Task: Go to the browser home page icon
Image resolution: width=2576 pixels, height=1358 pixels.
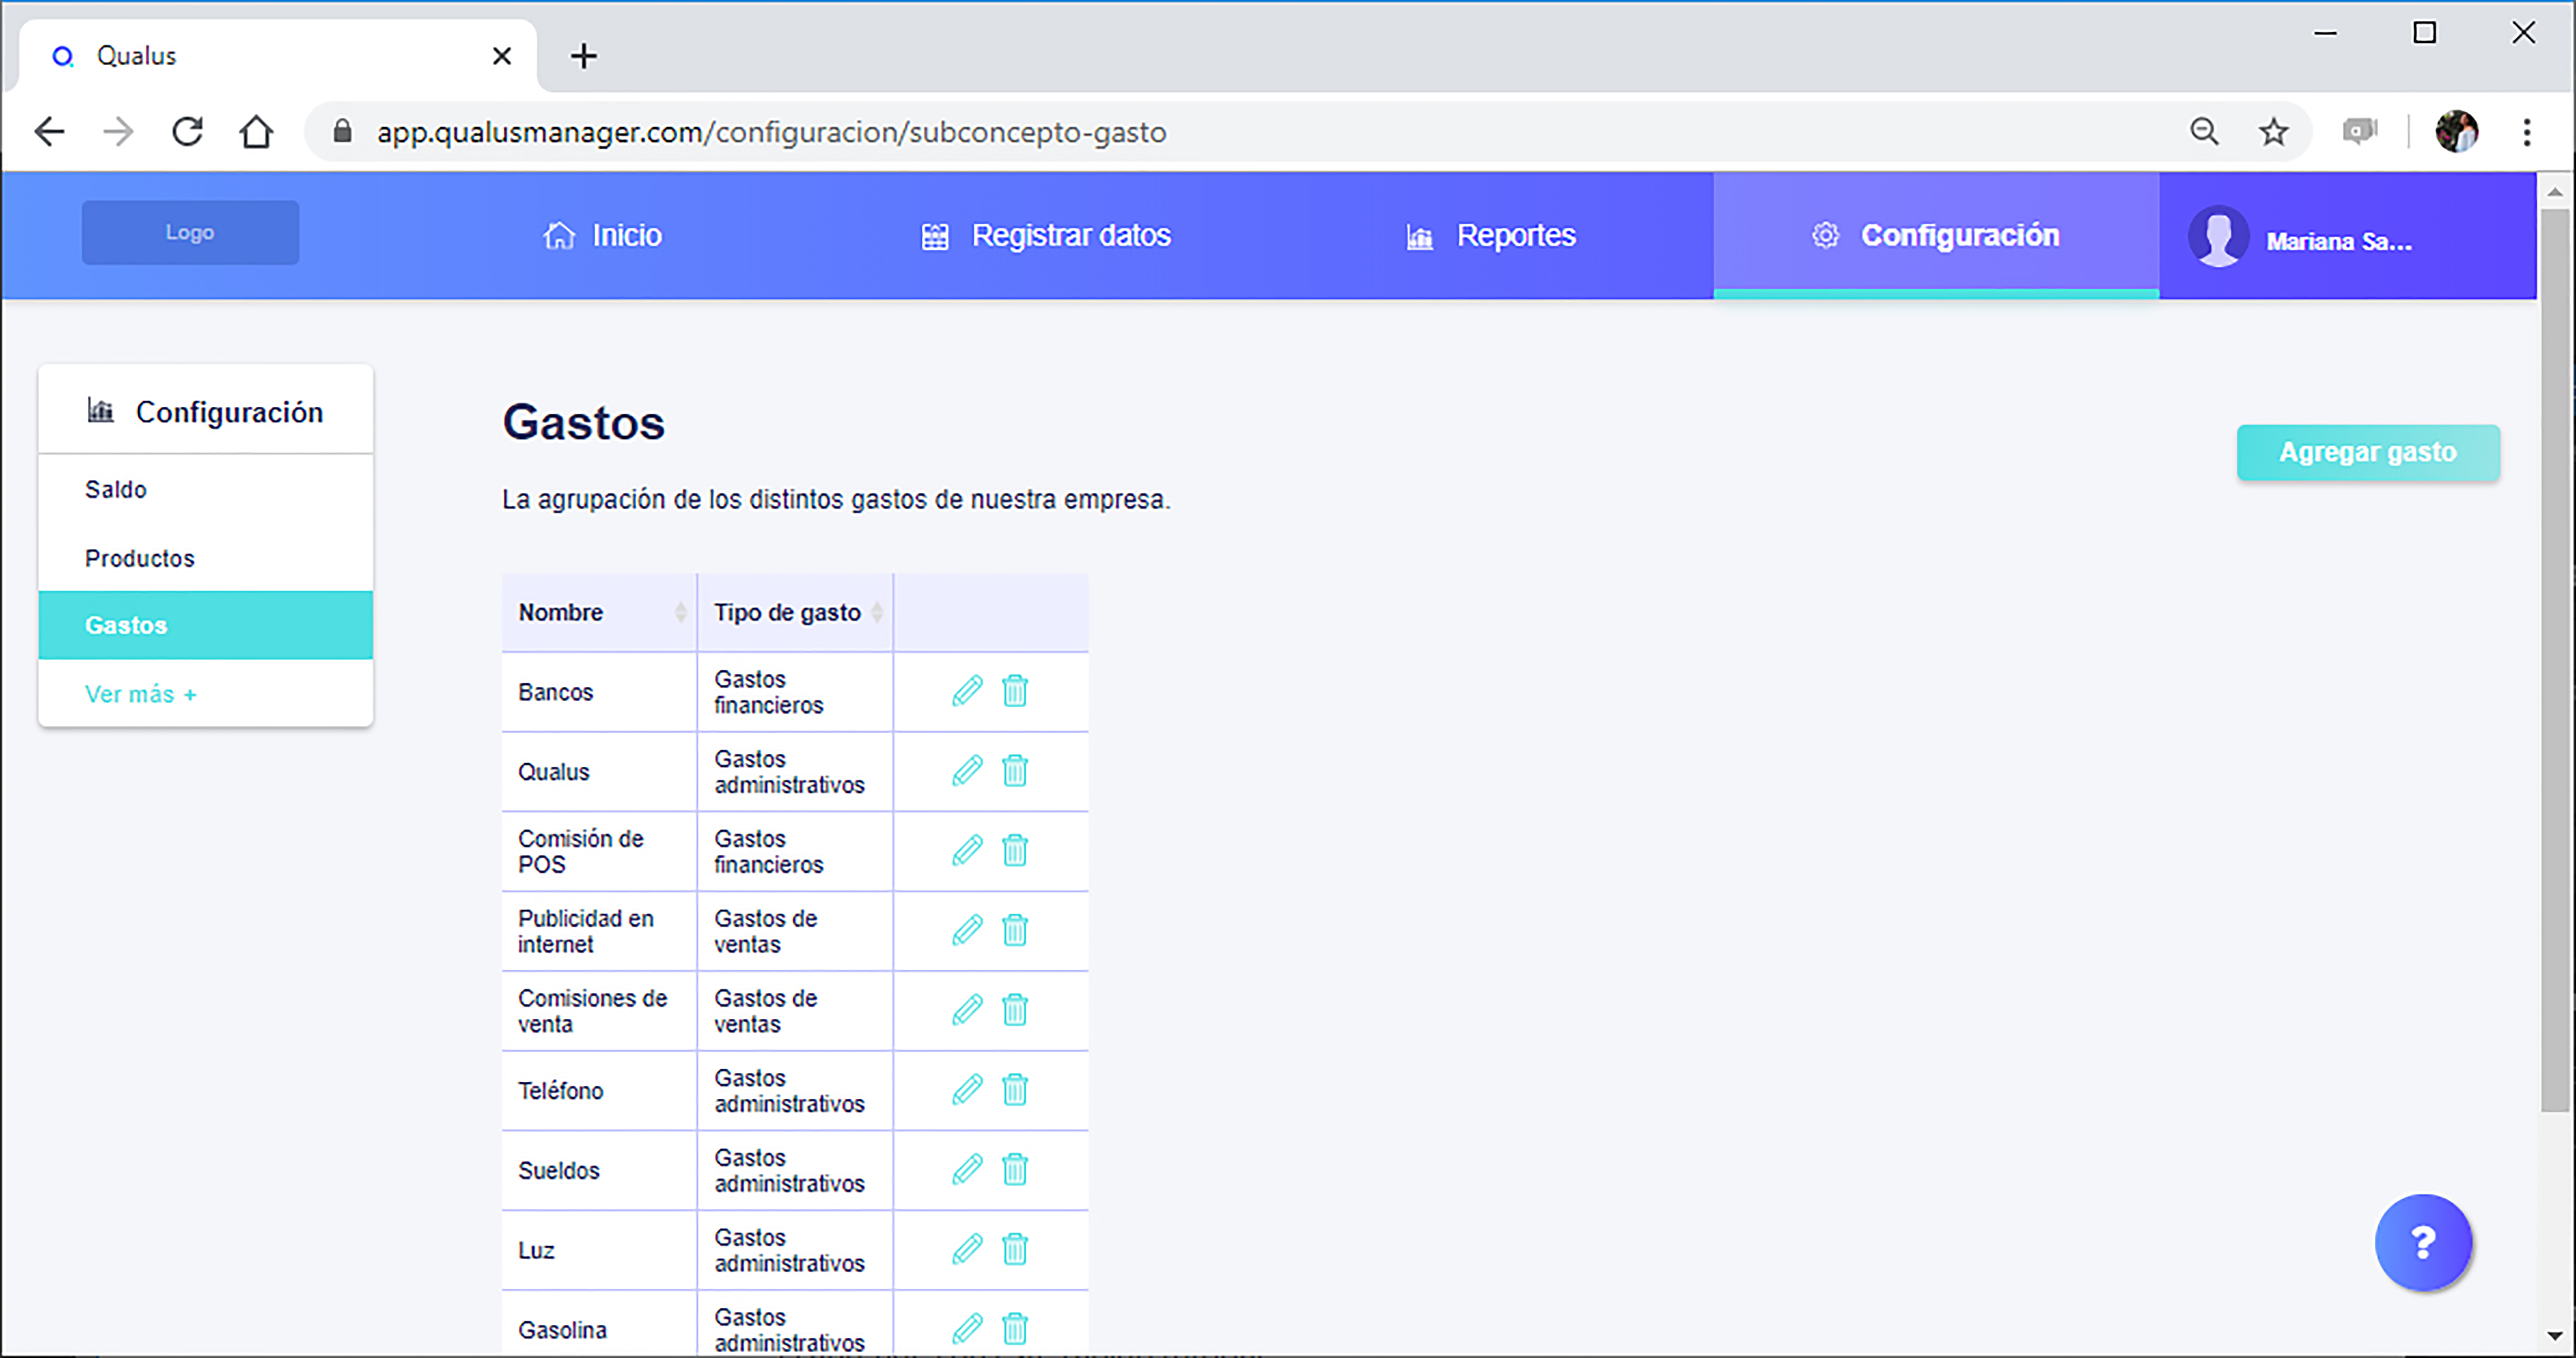Action: [x=256, y=132]
